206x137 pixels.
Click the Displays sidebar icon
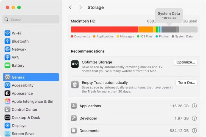(x=7, y=126)
